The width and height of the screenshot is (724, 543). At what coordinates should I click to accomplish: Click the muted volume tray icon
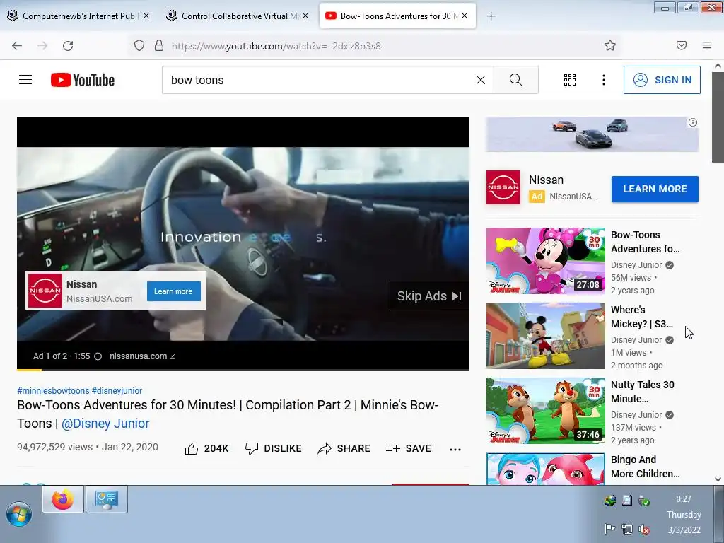click(644, 529)
